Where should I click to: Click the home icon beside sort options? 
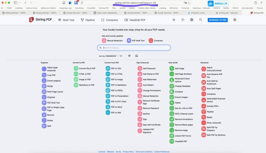(x=137, y=56)
